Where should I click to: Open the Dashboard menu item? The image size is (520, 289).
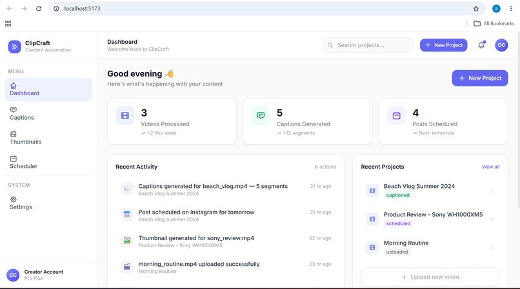coord(48,89)
